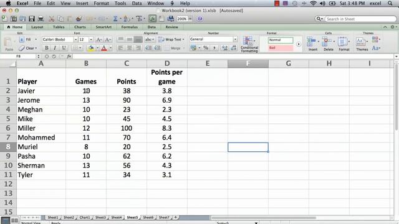Open the borders dropdown
The width and height of the screenshot is (399, 224).
point(80,48)
